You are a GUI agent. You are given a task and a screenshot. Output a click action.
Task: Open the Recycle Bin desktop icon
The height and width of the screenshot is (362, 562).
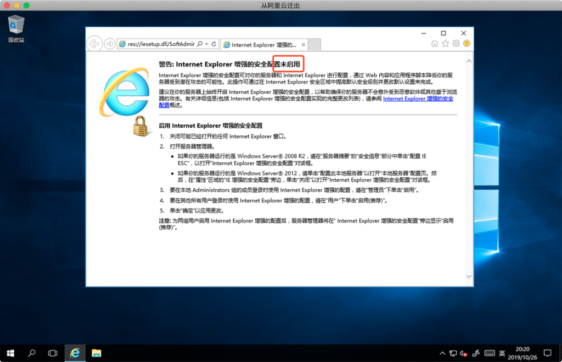16,29
